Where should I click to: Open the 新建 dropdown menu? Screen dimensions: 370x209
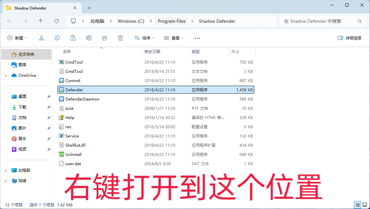click(17, 38)
